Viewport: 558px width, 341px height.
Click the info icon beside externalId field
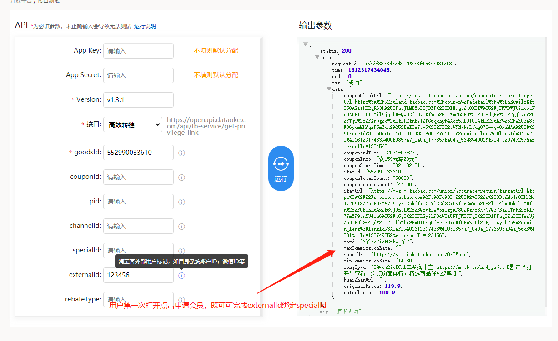pyautogui.click(x=181, y=276)
